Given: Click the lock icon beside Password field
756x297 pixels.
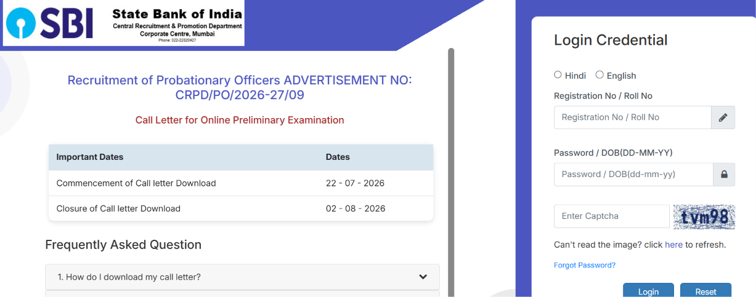Looking at the screenshot, I should (x=724, y=174).
